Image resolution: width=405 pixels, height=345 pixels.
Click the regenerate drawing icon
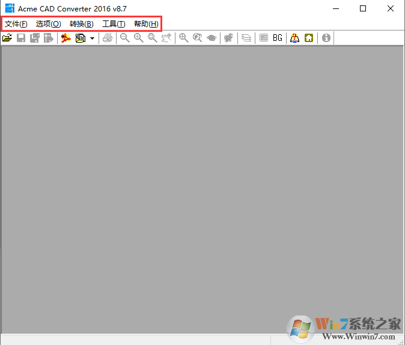[228, 38]
